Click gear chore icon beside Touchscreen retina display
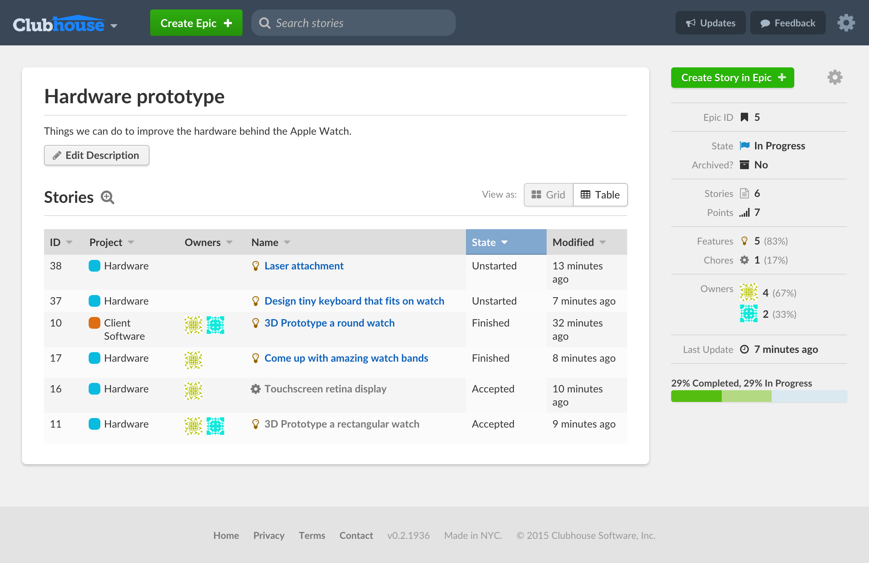869x563 pixels. pos(255,389)
